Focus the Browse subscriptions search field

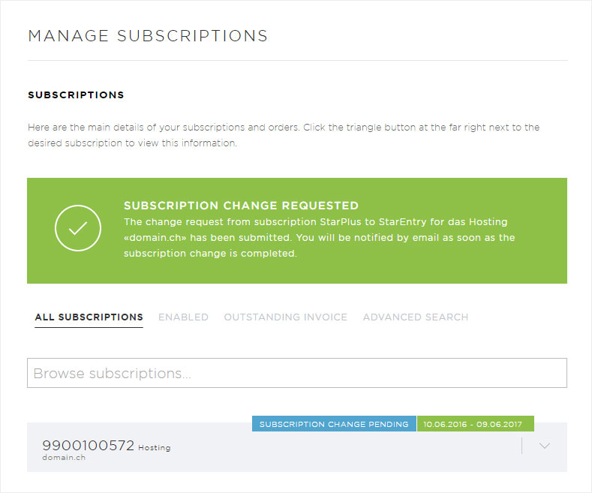click(x=297, y=373)
